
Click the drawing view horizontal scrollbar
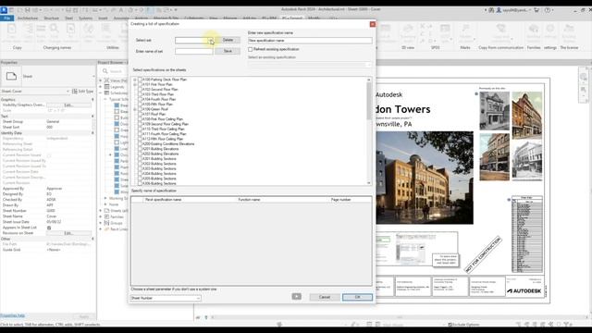400,317
